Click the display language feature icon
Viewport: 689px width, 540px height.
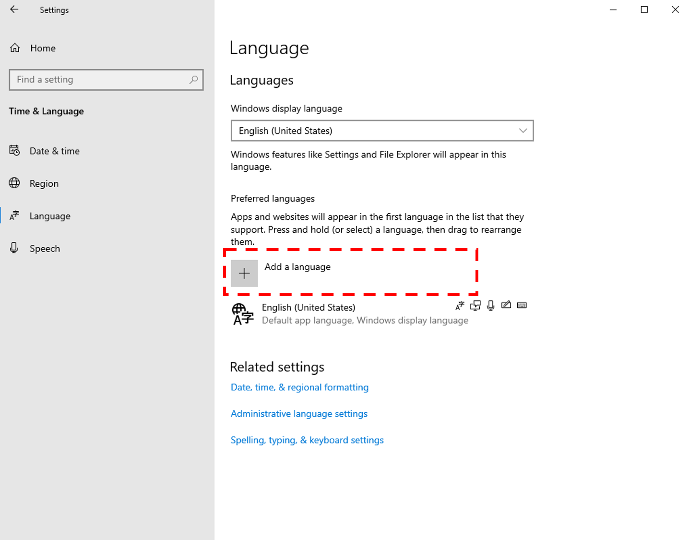pyautogui.click(x=460, y=305)
